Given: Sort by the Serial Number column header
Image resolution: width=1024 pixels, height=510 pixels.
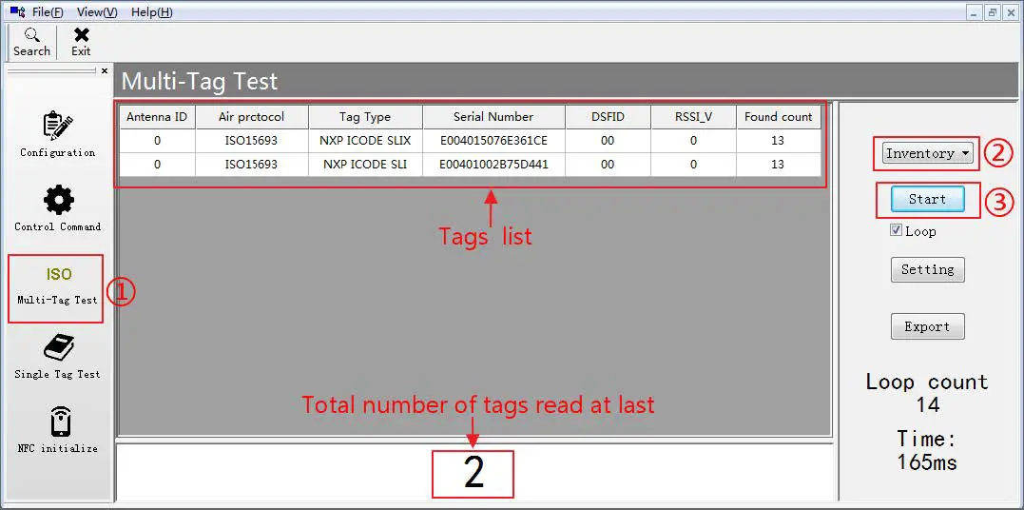Looking at the screenshot, I should pyautogui.click(x=493, y=117).
